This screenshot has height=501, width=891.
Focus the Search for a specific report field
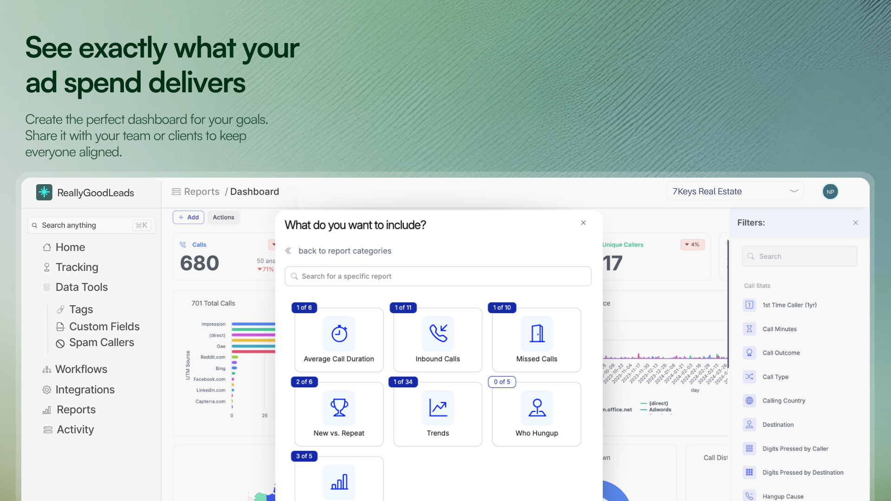(x=438, y=276)
